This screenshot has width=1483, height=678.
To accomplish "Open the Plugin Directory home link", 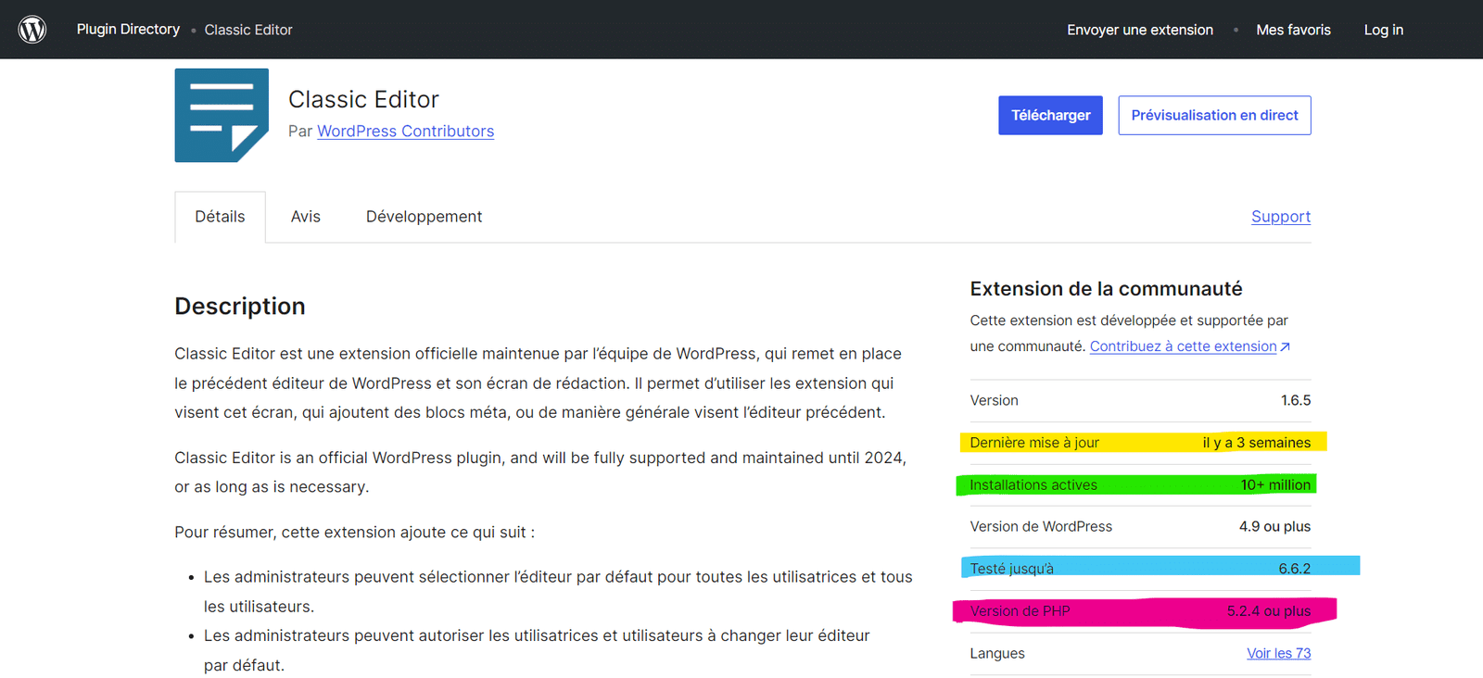I will [128, 30].
